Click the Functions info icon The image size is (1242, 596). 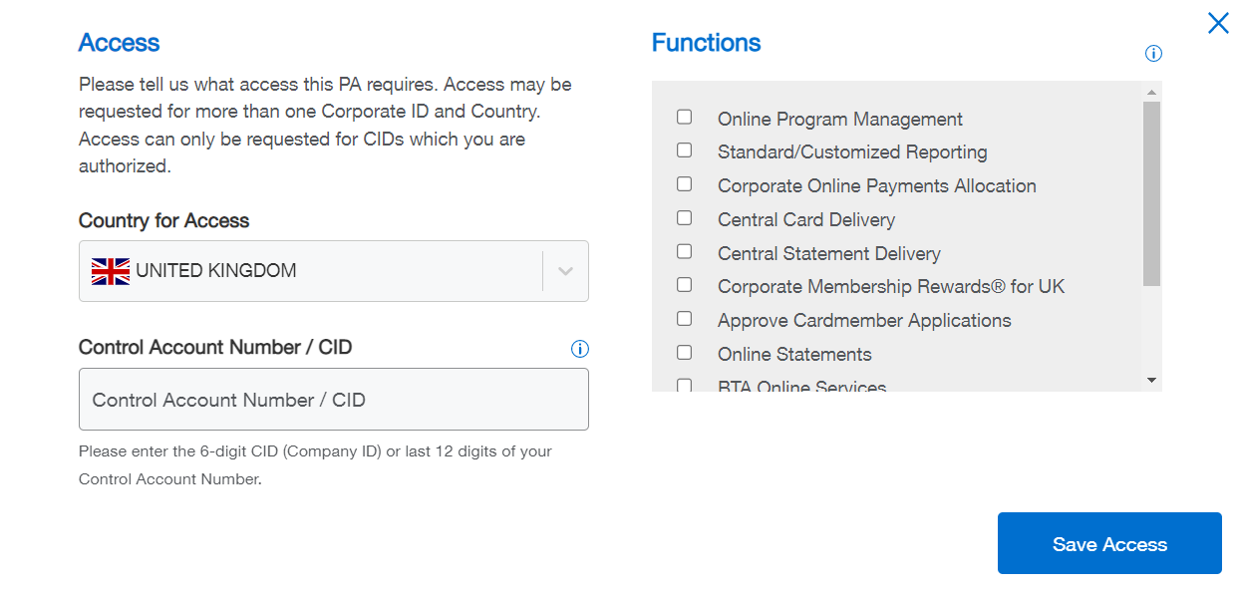point(1153,54)
